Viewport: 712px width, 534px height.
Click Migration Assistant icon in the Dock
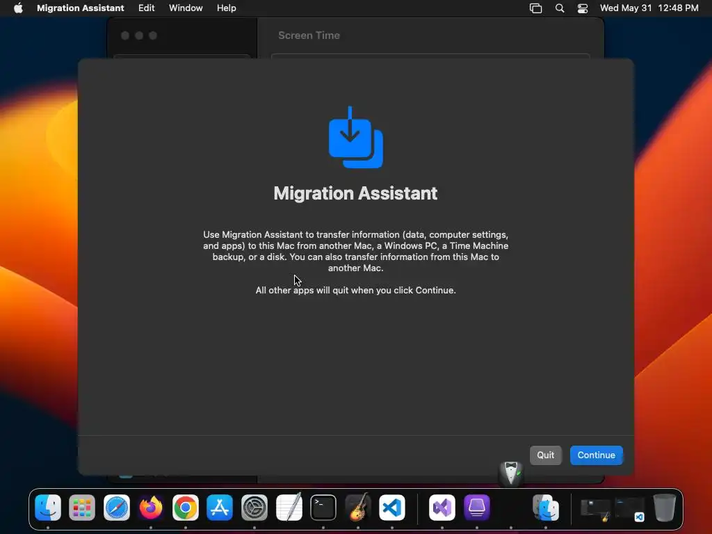(546, 507)
